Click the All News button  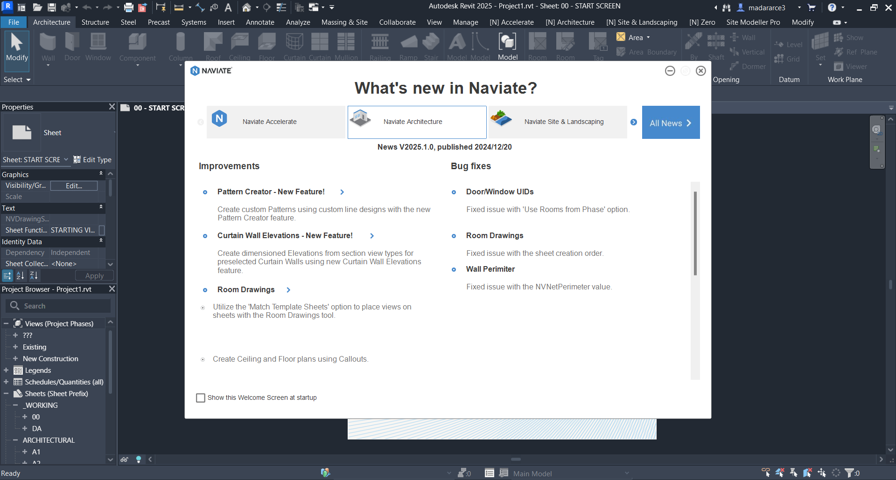pyautogui.click(x=671, y=123)
